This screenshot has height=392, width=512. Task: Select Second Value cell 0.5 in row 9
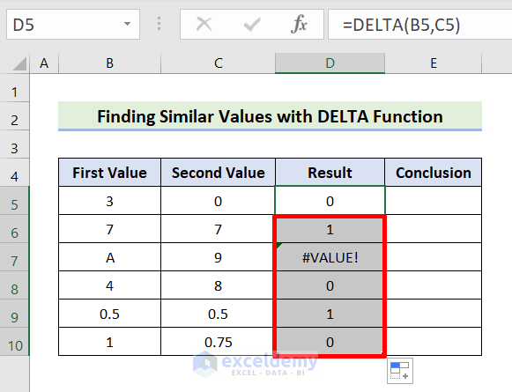(219, 314)
